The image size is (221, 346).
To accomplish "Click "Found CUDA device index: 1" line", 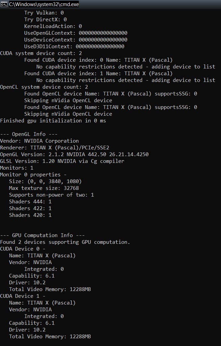I will coord(98,74).
